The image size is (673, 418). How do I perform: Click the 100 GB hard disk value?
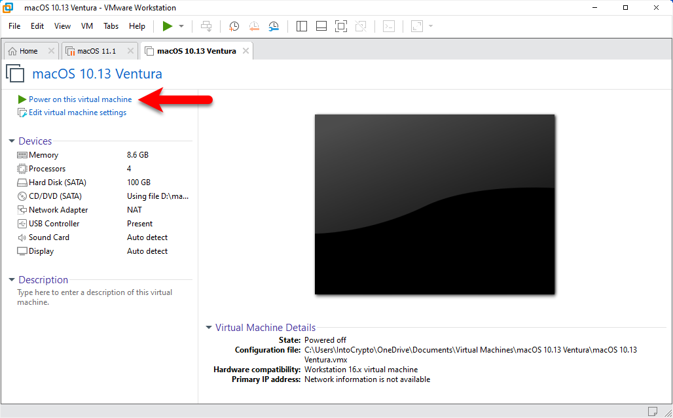(x=139, y=183)
